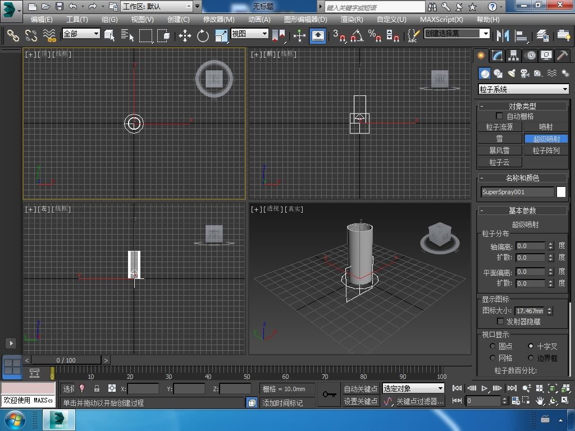Toggle the Angle Snap tool
Screen dimensions: 575x431
357,36
